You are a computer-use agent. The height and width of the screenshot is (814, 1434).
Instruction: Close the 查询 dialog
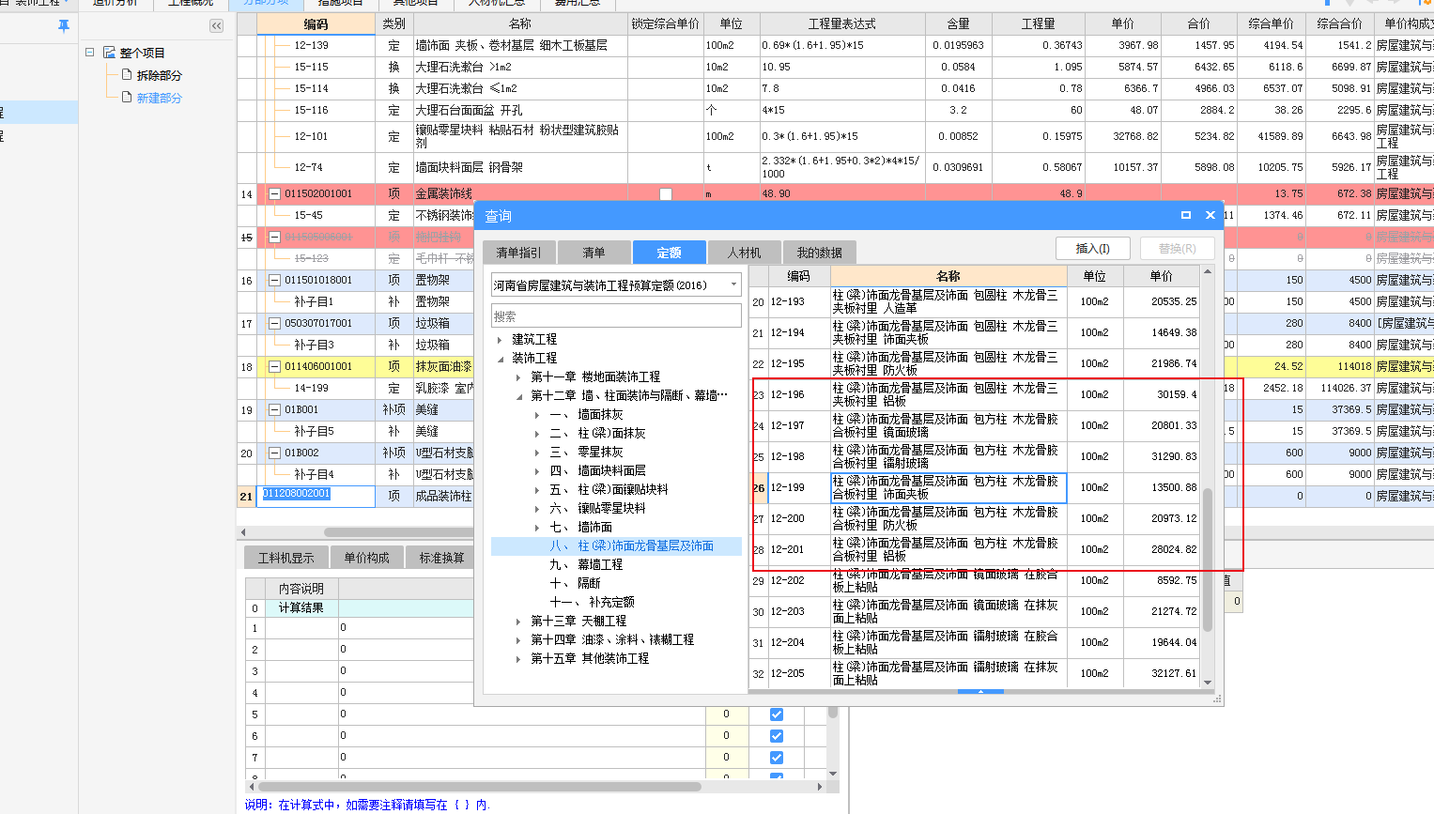tap(1210, 215)
